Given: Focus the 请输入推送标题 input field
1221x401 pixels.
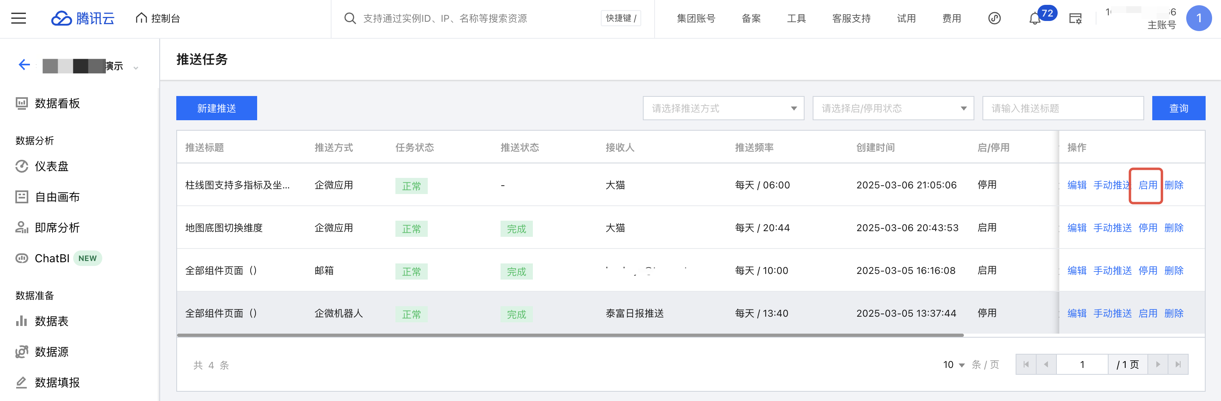Looking at the screenshot, I should pos(1062,108).
